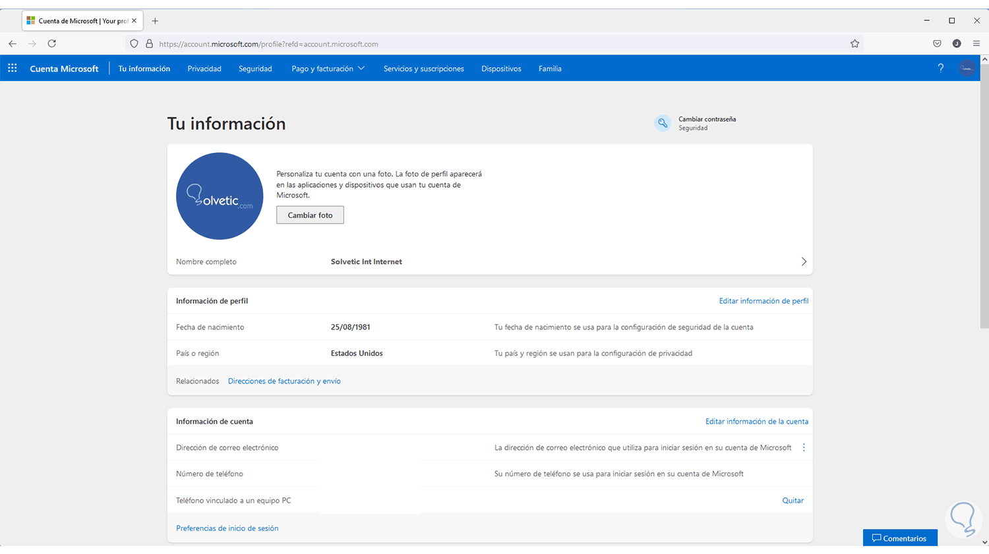989x554 pixels.
Task: Open the Firefox account icon
Action: [x=957, y=43]
